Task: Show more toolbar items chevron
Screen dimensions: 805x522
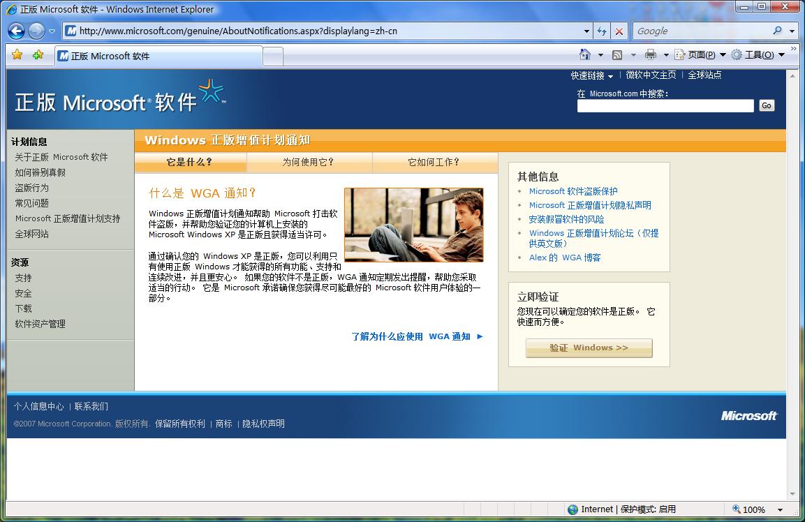Action: pos(794,49)
